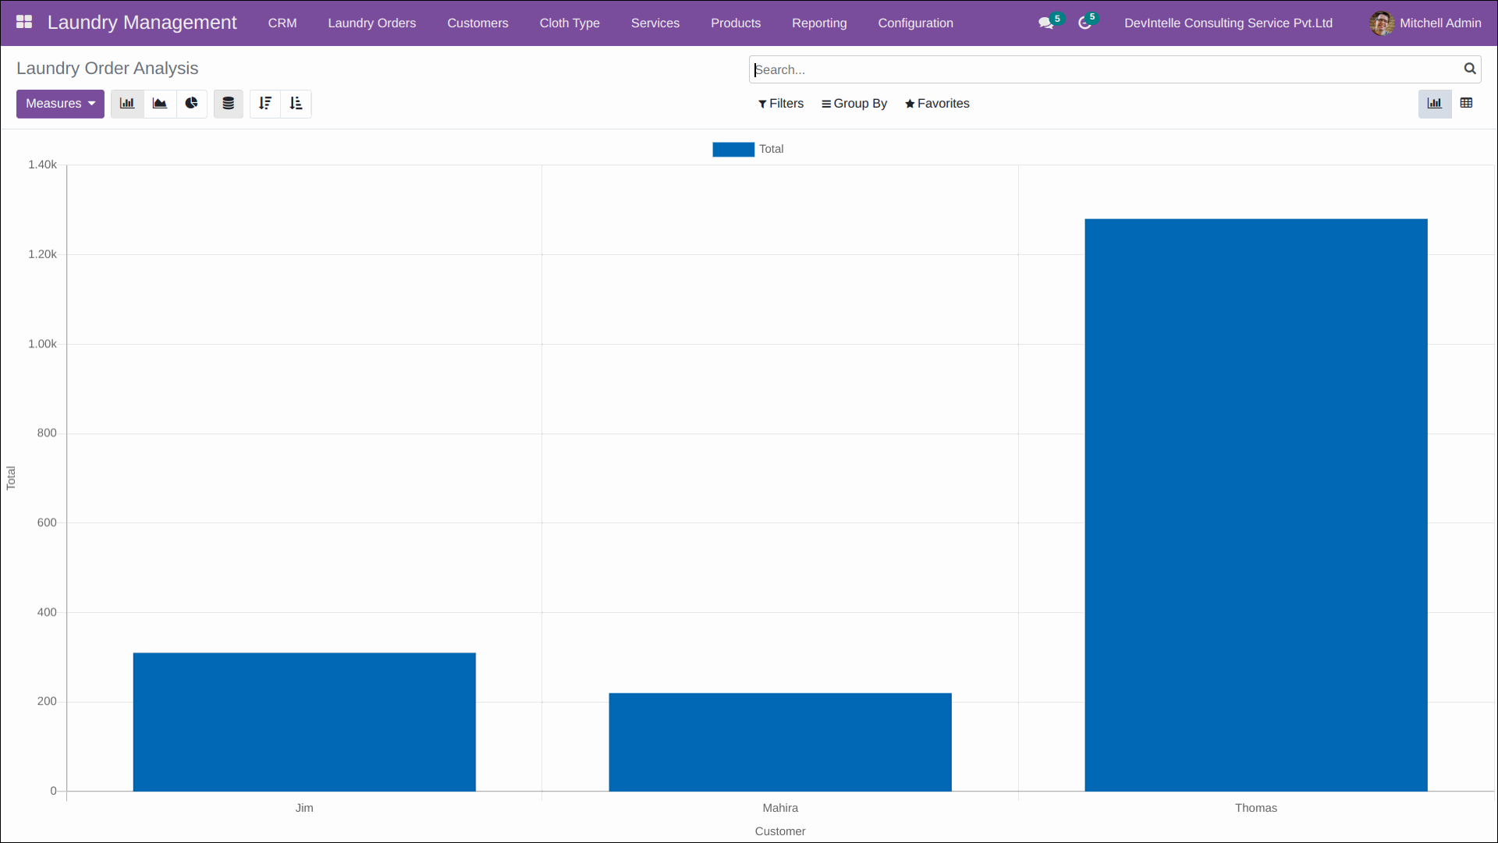Switch to pivot table view
The height and width of the screenshot is (843, 1498).
(x=1468, y=103)
